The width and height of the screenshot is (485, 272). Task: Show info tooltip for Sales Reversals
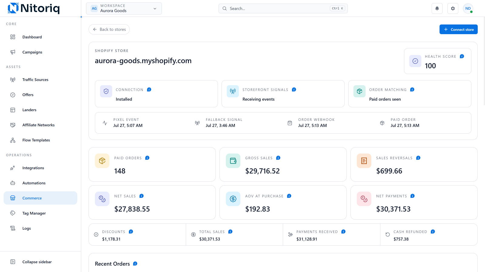pos(418,158)
